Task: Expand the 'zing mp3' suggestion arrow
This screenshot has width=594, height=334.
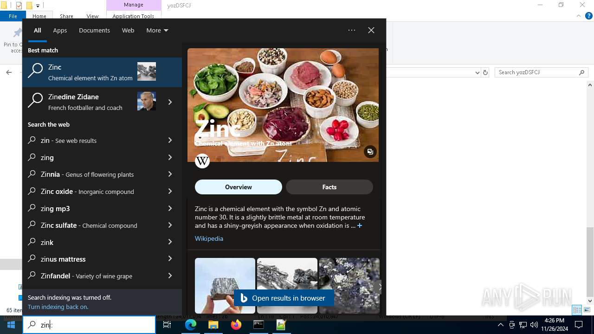Action: click(170, 208)
